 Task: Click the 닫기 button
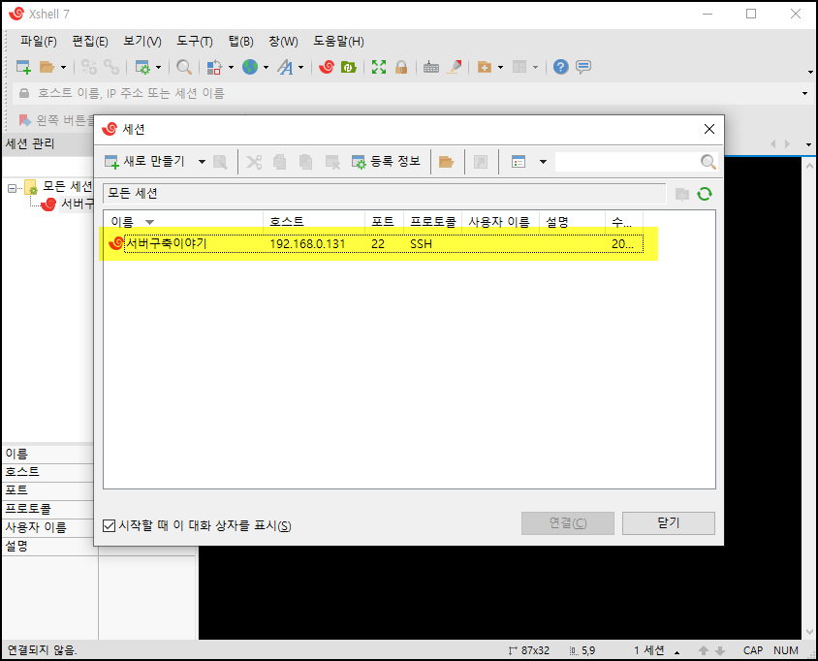coord(669,522)
